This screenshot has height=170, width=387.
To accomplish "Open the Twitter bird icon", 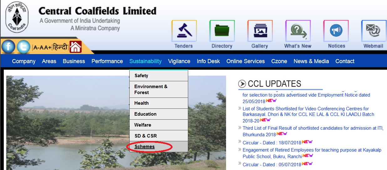I will (23, 47).
